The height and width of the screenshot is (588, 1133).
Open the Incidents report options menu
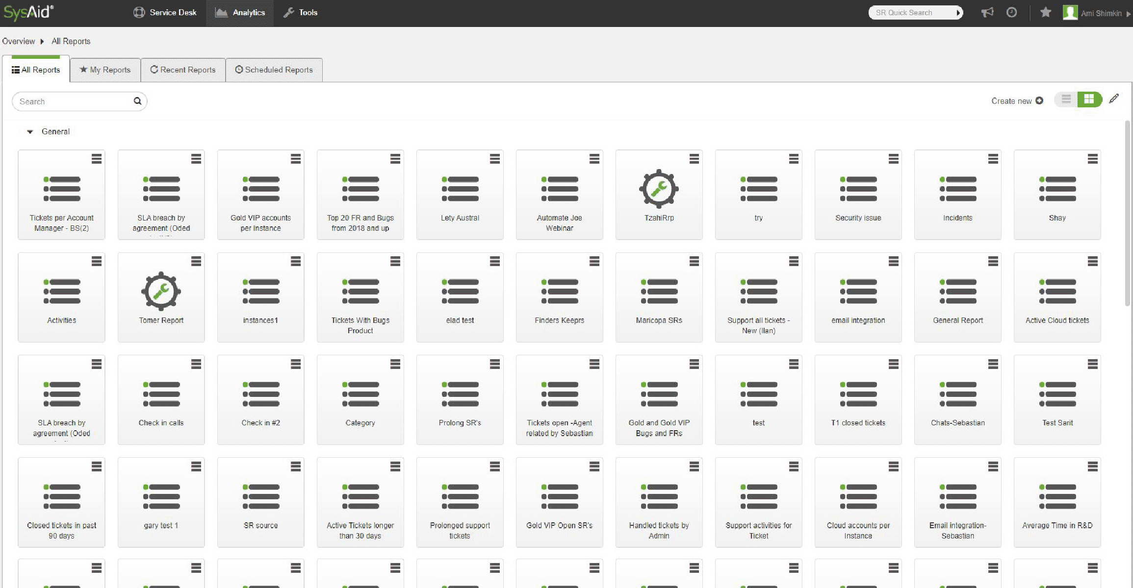993,159
